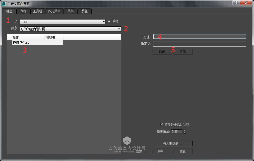Viewport: 254px width, 161px height.
Task: Click the 指定 button
Action: [x=162, y=52]
